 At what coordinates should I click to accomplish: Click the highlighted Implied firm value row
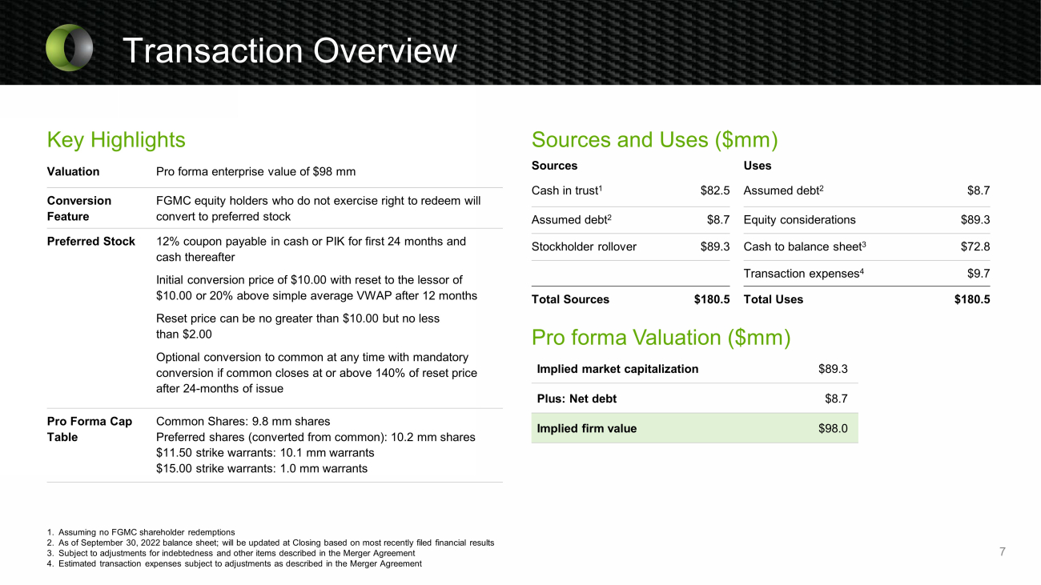693,428
